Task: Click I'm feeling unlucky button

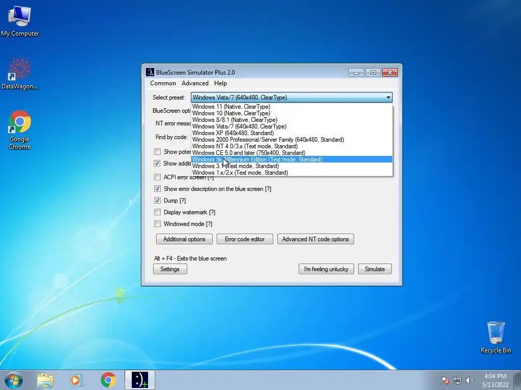Action: click(326, 269)
